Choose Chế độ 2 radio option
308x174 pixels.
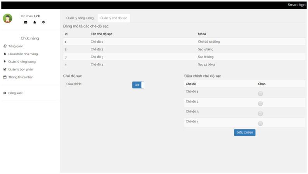point(260,104)
